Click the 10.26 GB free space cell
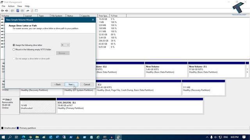The height and width of the screenshot is (140, 250). click(x=103, y=19)
